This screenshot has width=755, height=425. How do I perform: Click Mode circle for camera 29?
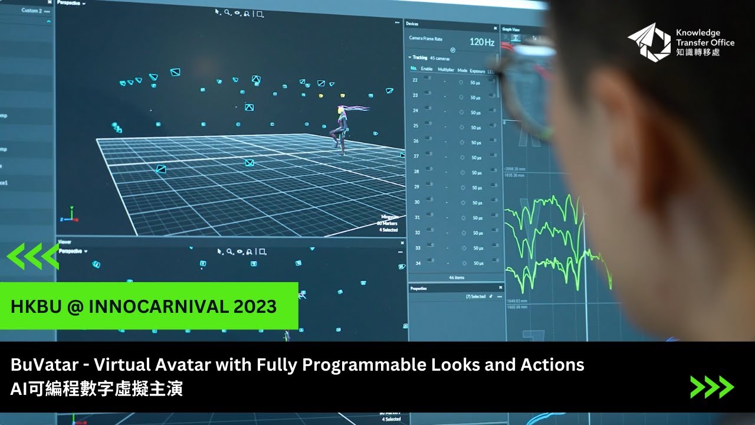pyautogui.click(x=462, y=187)
